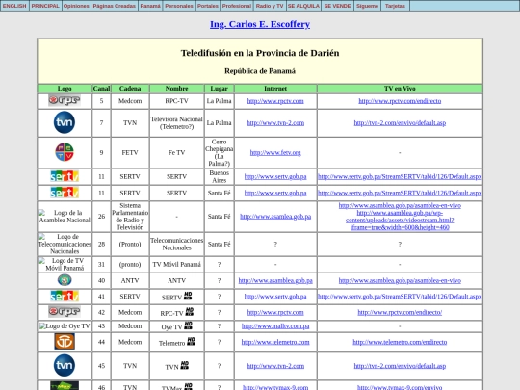This screenshot has width=520, height=390.
Task: Open the www.fetv.org link
Action: pyautogui.click(x=275, y=152)
